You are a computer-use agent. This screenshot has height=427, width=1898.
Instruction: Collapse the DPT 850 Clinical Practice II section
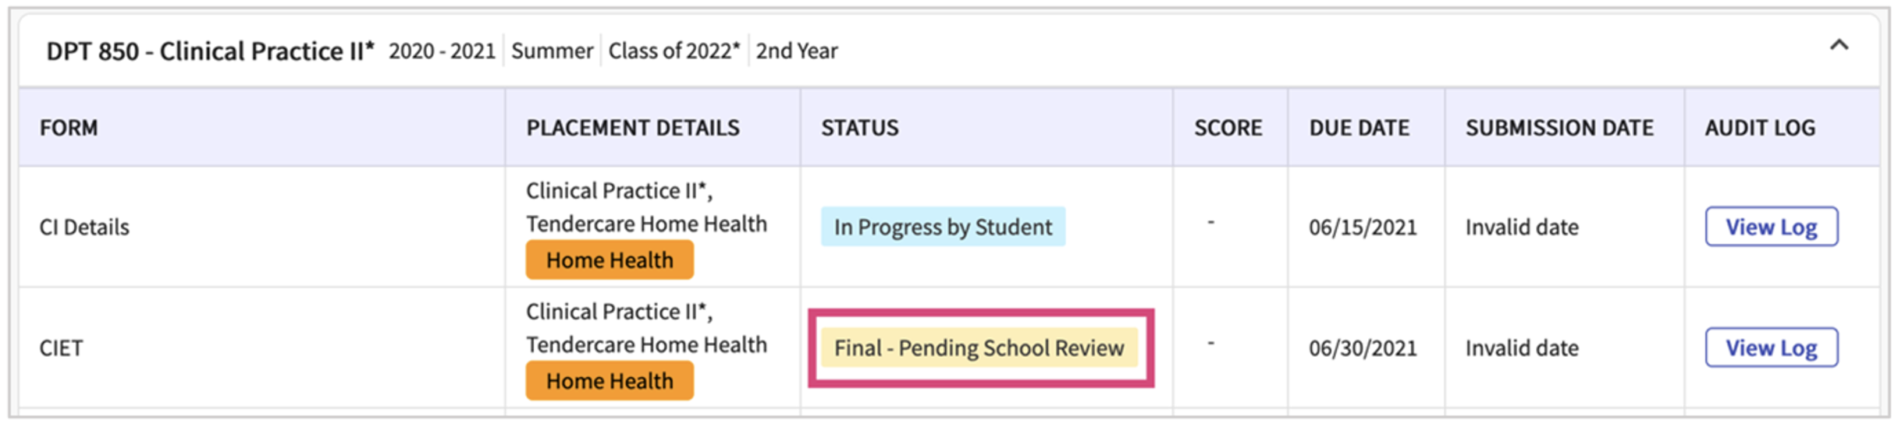(1839, 45)
